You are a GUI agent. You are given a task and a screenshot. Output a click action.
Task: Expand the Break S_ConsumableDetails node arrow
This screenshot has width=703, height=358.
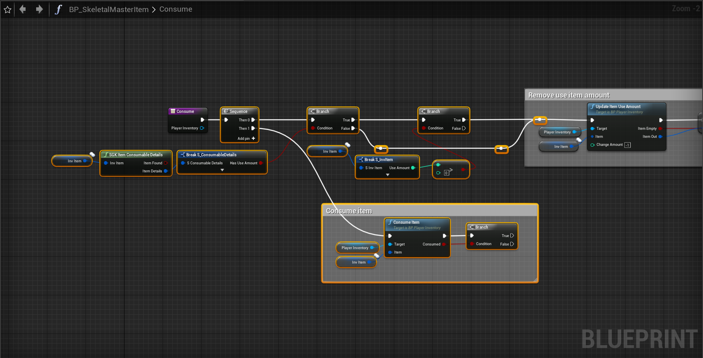click(x=222, y=170)
